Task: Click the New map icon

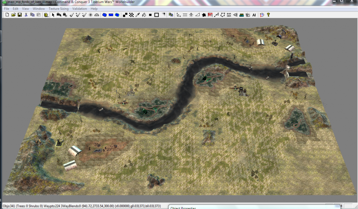Action: (x=7, y=15)
